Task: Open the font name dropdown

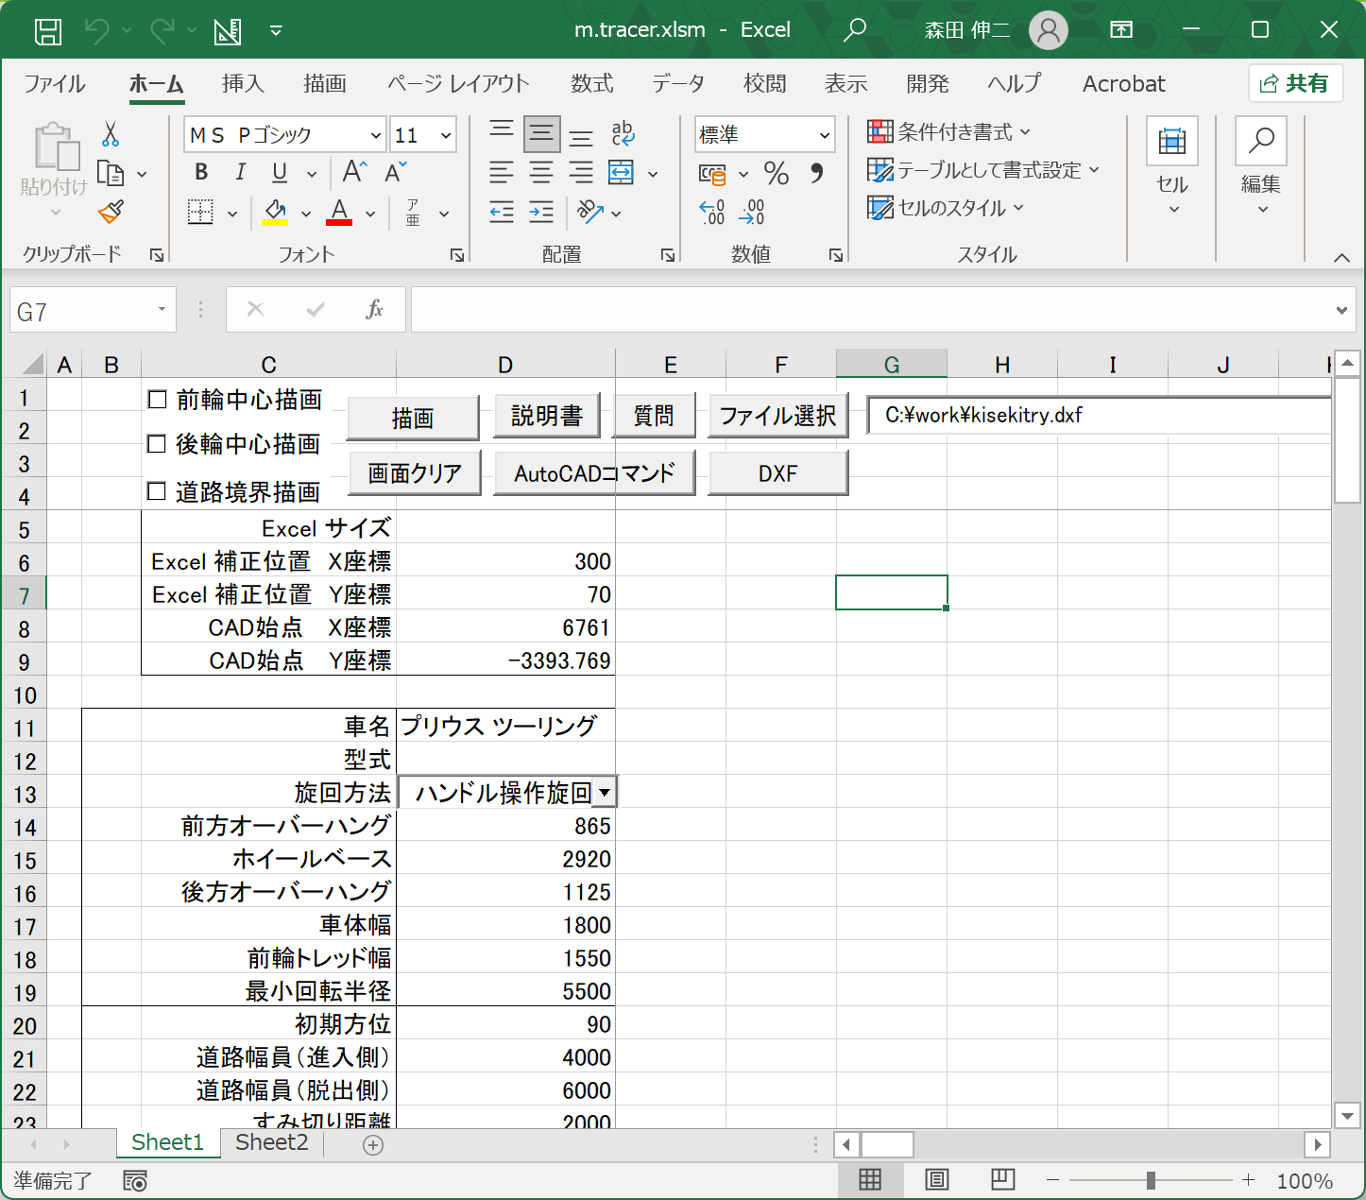Action: pos(375,135)
